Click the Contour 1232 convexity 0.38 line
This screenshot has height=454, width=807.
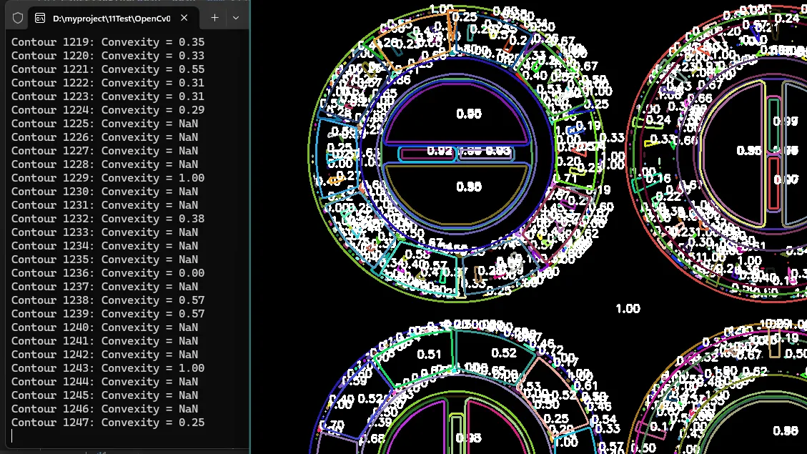pyautogui.click(x=108, y=219)
